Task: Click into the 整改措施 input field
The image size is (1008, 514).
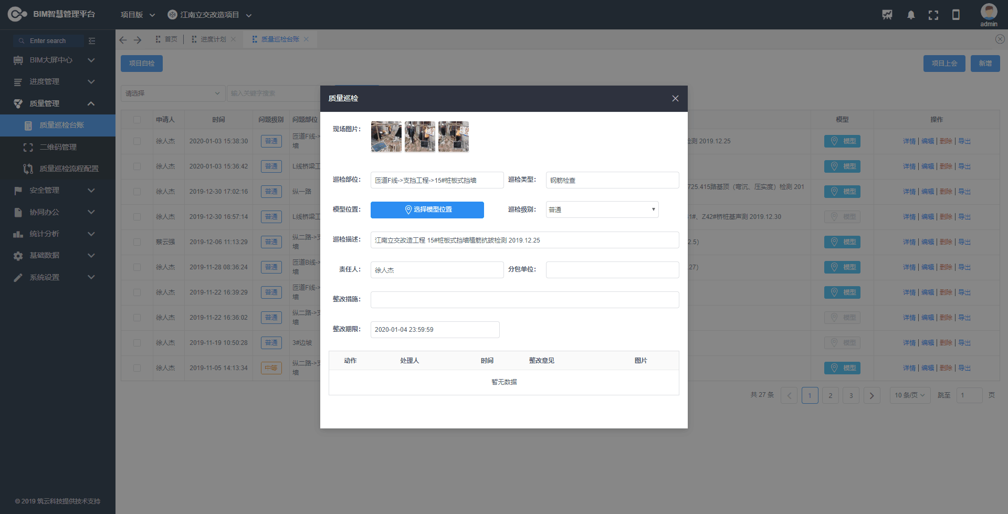Action: [x=524, y=300]
